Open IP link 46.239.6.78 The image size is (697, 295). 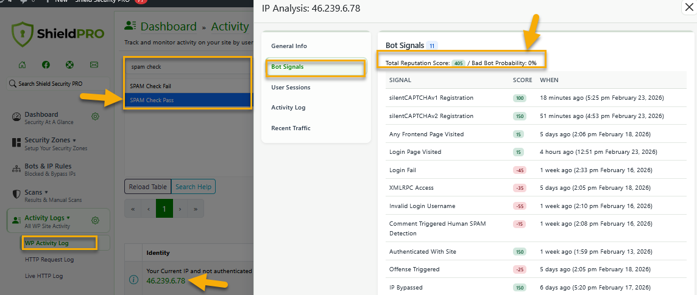[x=166, y=280]
